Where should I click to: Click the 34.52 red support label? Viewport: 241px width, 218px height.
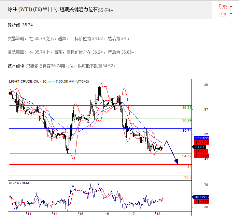[187, 156]
